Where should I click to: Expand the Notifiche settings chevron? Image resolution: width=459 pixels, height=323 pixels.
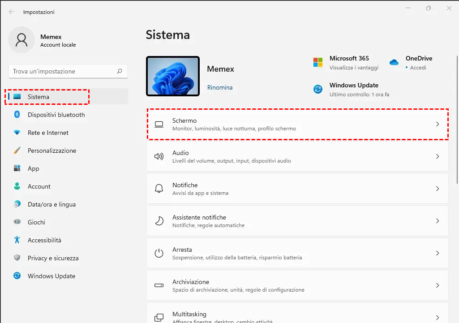(x=438, y=189)
